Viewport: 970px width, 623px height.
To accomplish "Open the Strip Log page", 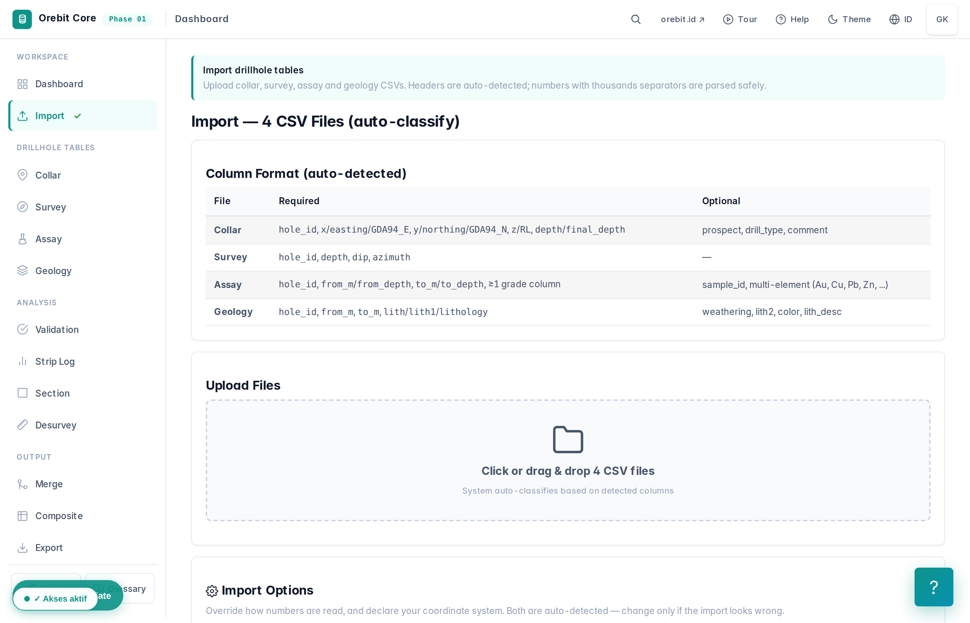I will click(82, 361).
